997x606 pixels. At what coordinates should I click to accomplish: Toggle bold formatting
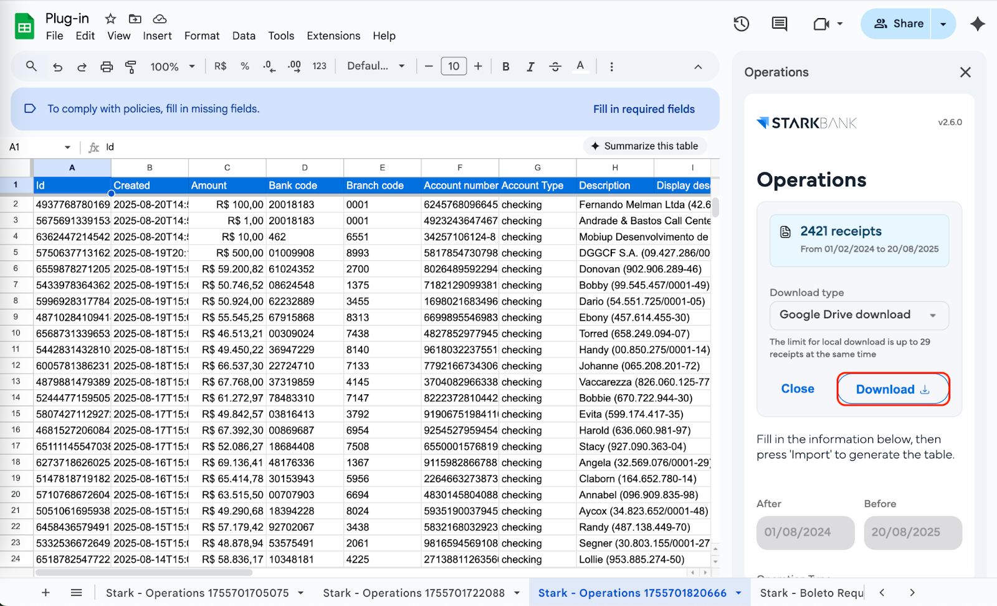pyautogui.click(x=505, y=67)
